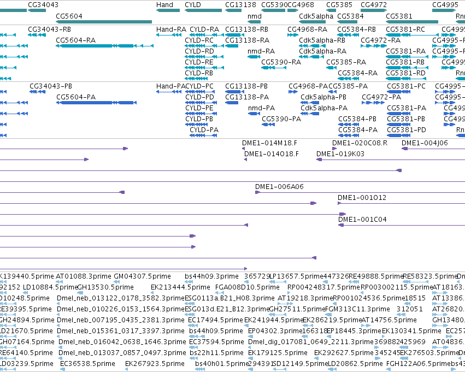Select the AT01088.3prime EST label
The height and width of the screenshot is (372, 465).
click(84, 276)
